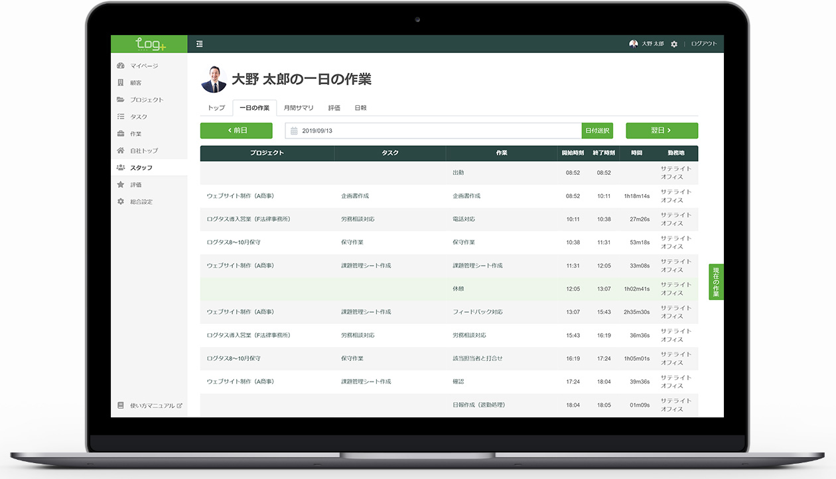Expand the 現在の作業 side panel tab
Image resolution: width=836 pixels, height=479 pixels.
click(x=716, y=282)
